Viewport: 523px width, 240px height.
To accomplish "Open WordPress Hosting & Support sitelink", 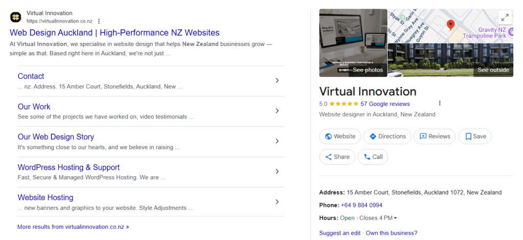I will point(69,167).
